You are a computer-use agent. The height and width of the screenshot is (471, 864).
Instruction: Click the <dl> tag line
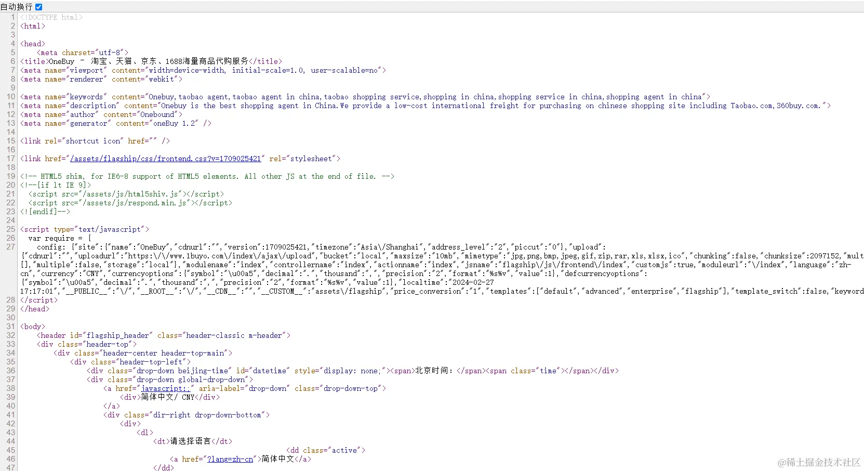(145, 433)
